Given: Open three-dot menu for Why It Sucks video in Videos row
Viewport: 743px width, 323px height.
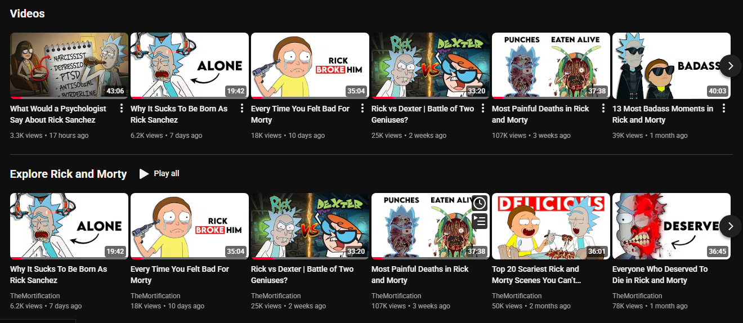Looking at the screenshot, I should 242,109.
